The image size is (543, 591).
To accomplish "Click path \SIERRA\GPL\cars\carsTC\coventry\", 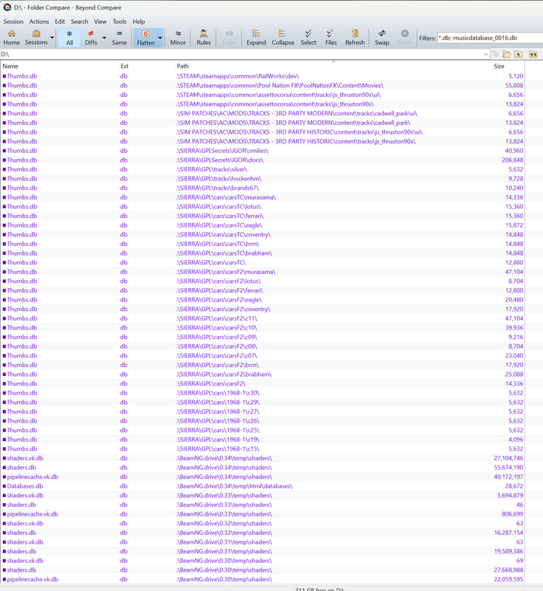I will 224,234.
